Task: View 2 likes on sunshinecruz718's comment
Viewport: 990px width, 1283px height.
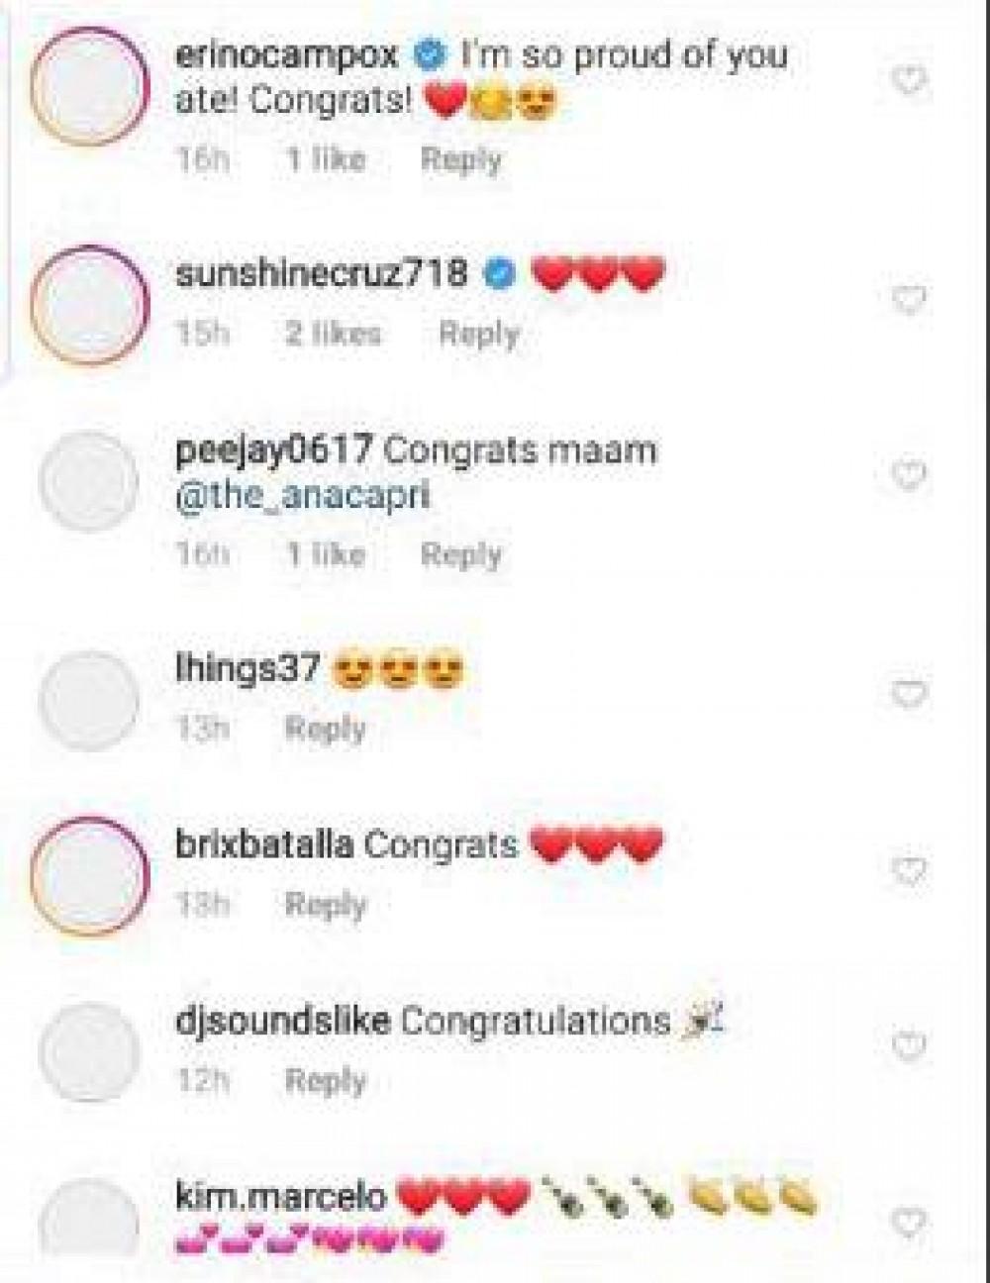Action: tap(333, 334)
